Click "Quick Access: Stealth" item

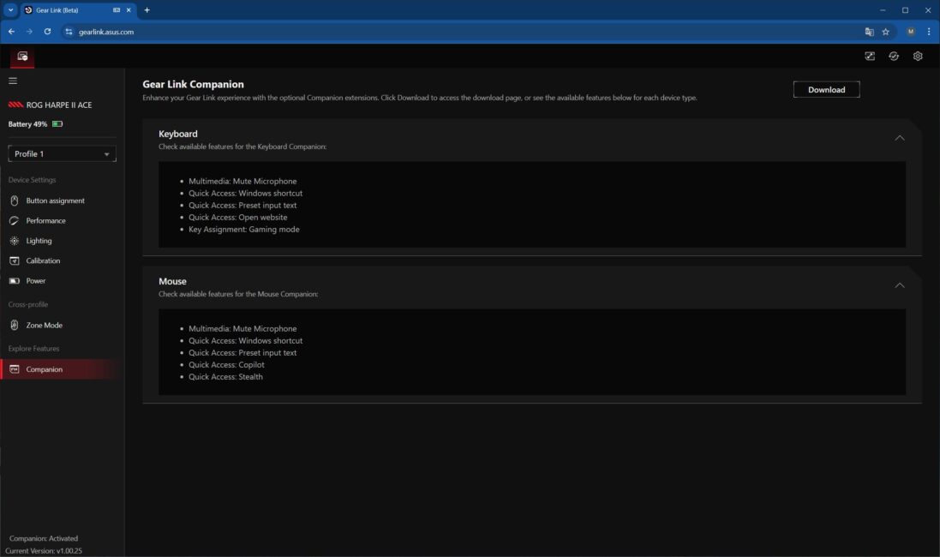tap(225, 376)
